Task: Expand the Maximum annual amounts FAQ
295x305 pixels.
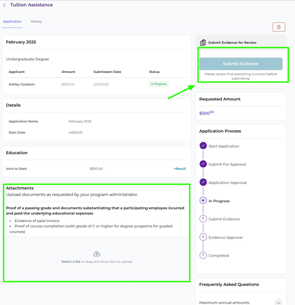Action: (278, 302)
